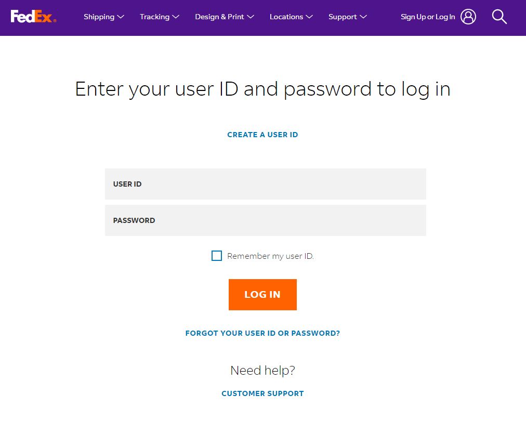
Task: Select the Support menu label
Action: (x=343, y=17)
